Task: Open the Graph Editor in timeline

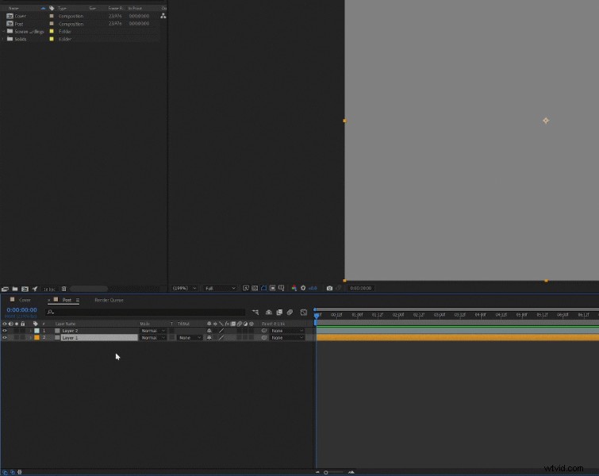Action: coord(304,312)
